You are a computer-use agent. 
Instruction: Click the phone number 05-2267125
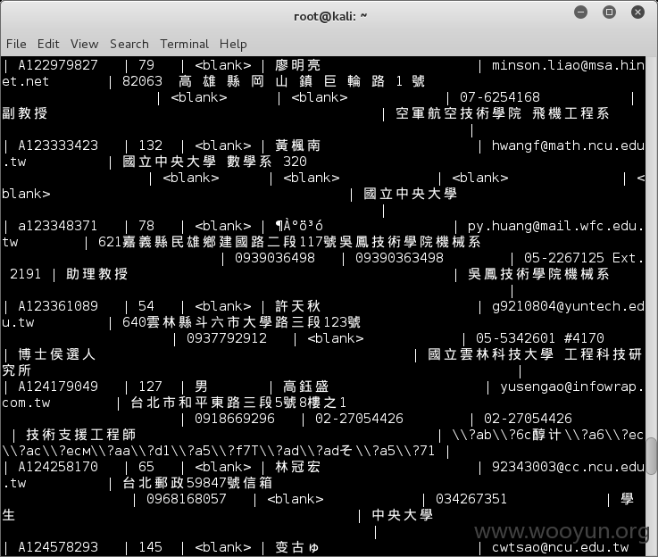coord(564,258)
